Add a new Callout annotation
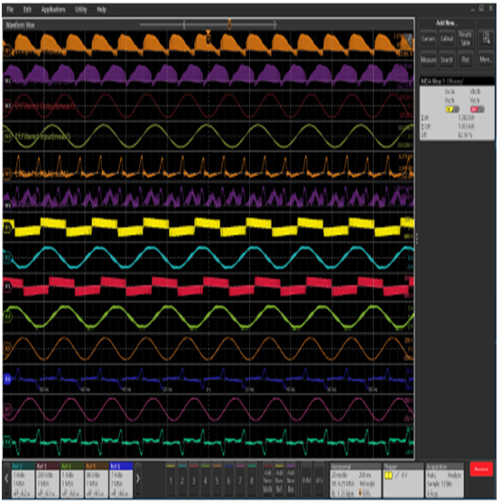 tap(447, 39)
